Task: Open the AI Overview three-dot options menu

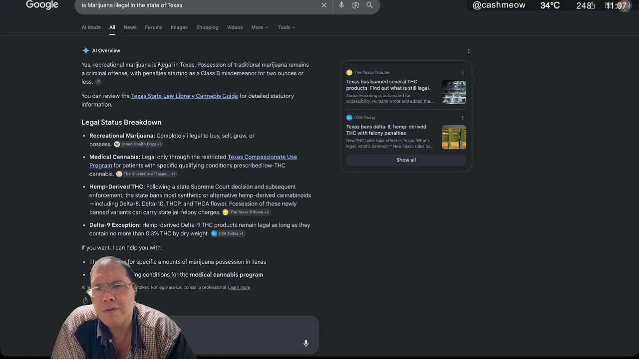Action: click(468, 51)
